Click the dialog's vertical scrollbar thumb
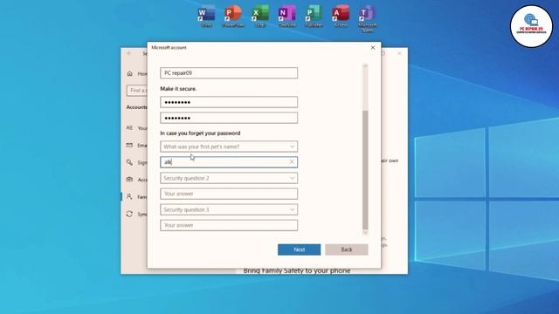The width and height of the screenshot is (559, 314). pos(365,170)
